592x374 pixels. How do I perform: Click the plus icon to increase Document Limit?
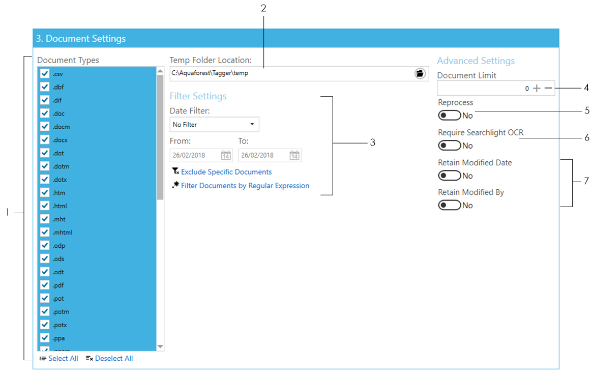(x=537, y=89)
